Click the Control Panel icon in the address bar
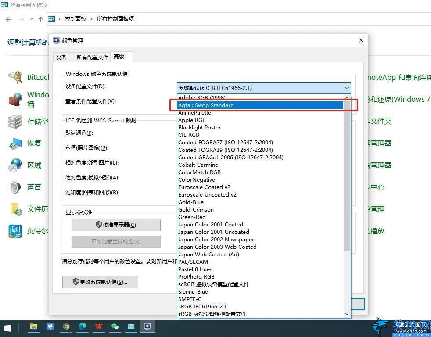Image resolution: width=431 pixels, height=337 pixels. coord(51,19)
